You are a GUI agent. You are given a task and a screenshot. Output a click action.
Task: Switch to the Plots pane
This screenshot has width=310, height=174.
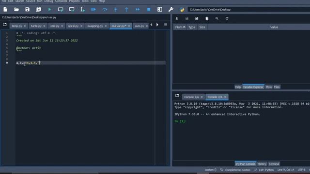tap(269, 87)
